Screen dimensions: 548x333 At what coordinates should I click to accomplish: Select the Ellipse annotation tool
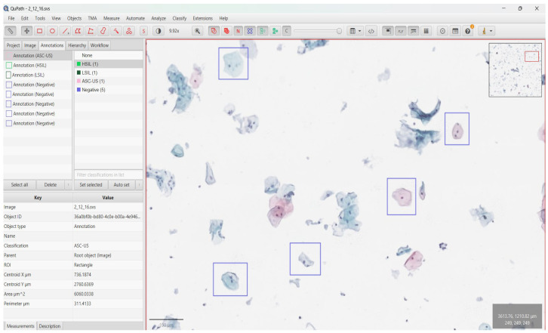[x=52, y=31]
